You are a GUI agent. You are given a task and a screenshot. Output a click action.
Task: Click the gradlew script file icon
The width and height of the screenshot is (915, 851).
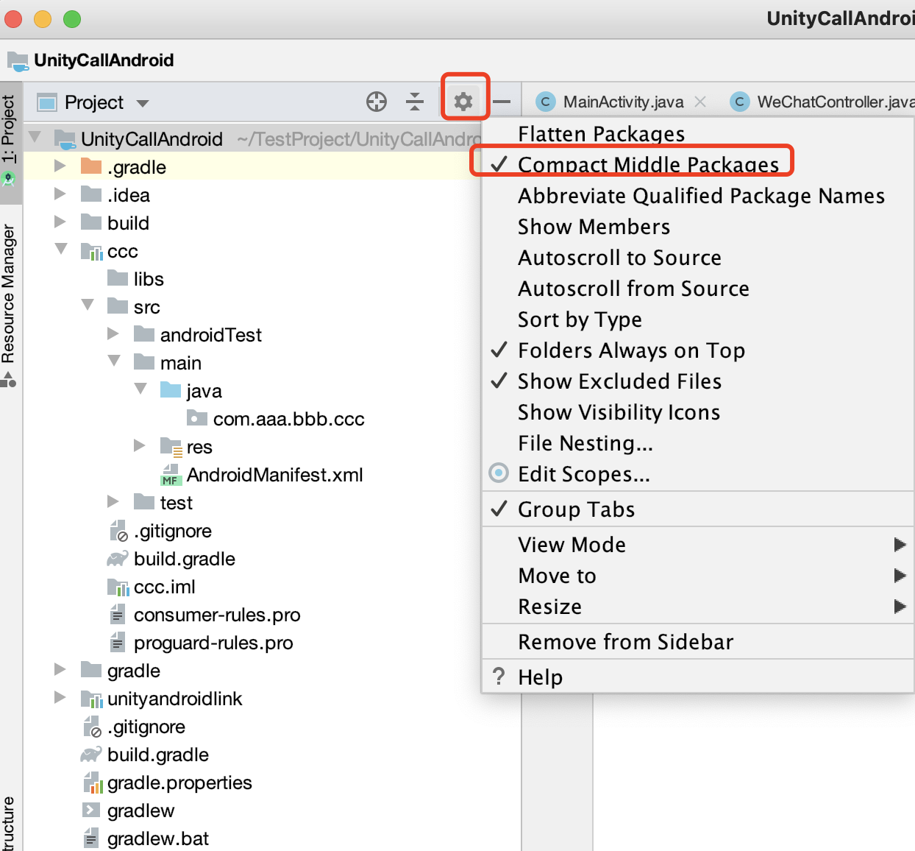[x=90, y=810]
